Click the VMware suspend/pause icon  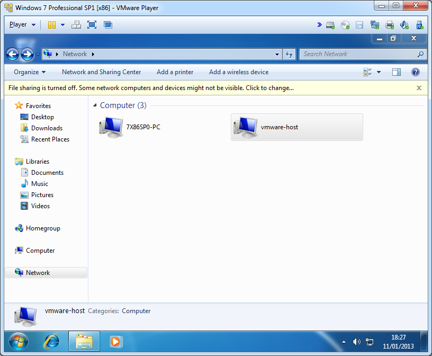click(x=52, y=25)
